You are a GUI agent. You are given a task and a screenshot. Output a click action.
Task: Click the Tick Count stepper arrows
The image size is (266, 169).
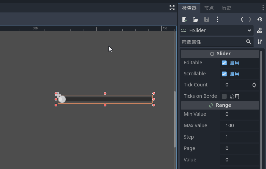[x=254, y=85]
